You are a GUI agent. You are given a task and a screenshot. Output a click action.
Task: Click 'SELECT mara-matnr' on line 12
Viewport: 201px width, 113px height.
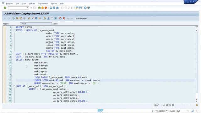27,60
